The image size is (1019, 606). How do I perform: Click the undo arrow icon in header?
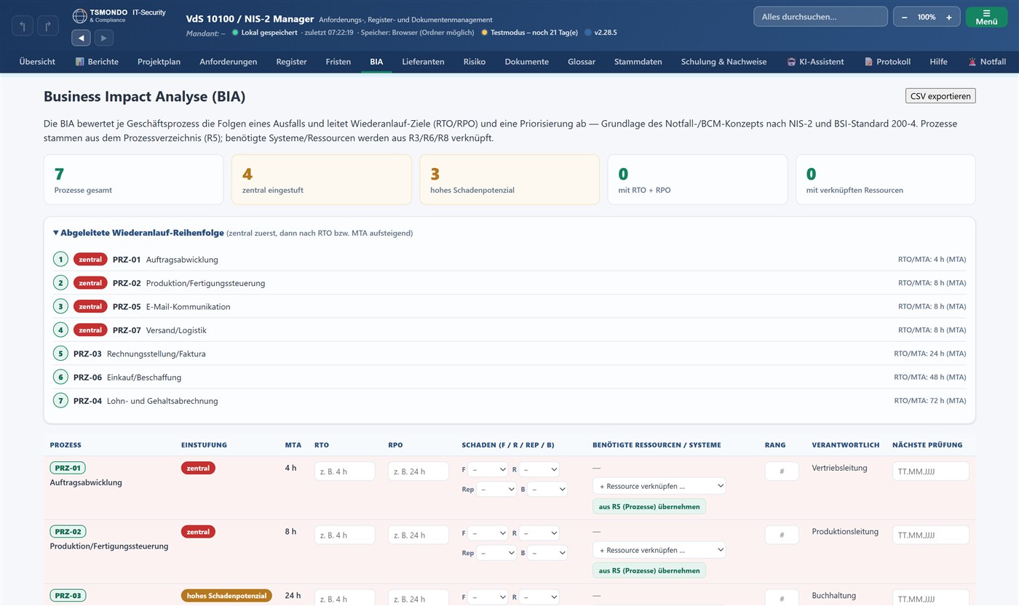click(x=23, y=26)
